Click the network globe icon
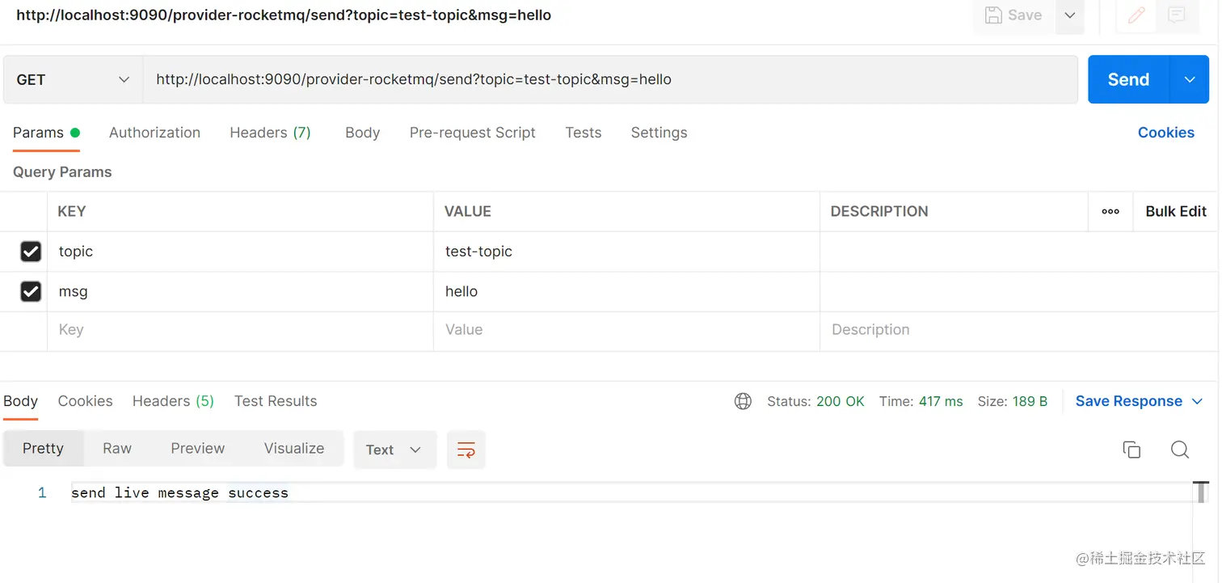The width and height of the screenshot is (1222, 583). tap(743, 401)
